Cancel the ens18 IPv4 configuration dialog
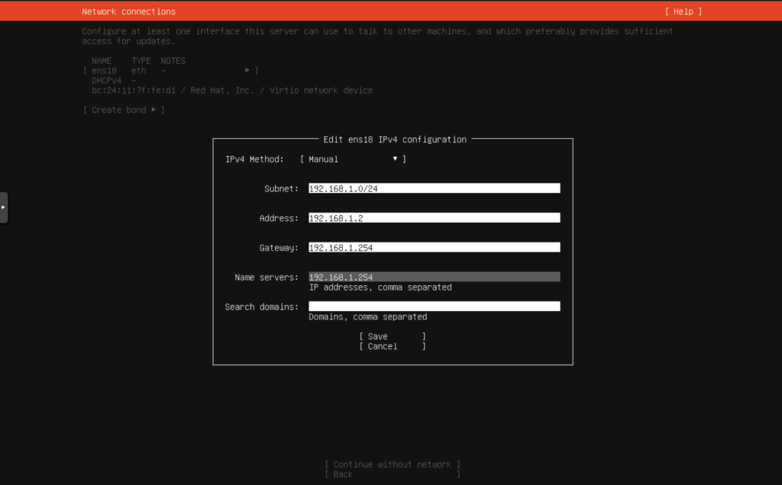The height and width of the screenshot is (485, 782). [x=392, y=346]
